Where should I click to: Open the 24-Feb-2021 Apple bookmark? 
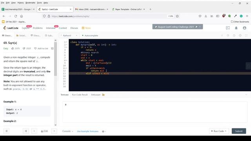click(x=14, y=22)
